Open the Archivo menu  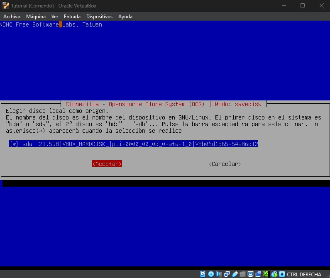[12, 17]
